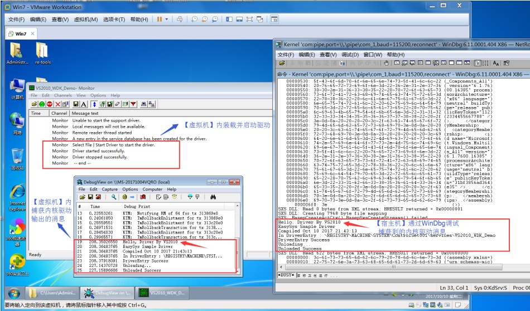
Task: Click full screen view icon in VMware toolbar
Action: pos(249,20)
